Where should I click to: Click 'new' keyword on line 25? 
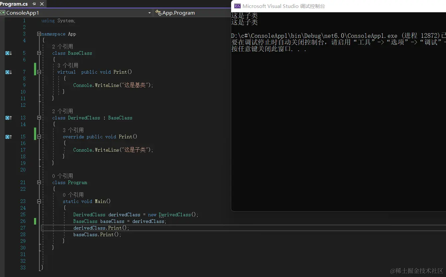click(x=152, y=215)
